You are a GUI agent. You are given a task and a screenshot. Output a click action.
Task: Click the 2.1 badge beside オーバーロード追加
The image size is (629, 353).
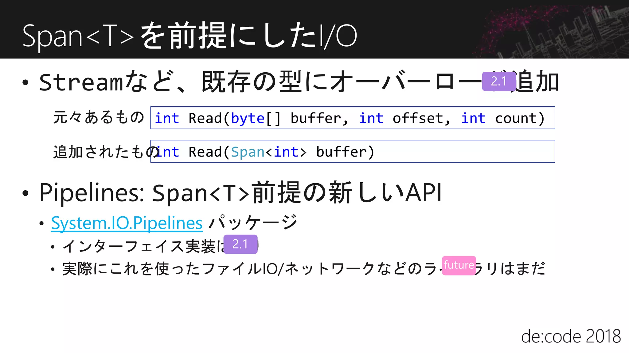pos(499,81)
